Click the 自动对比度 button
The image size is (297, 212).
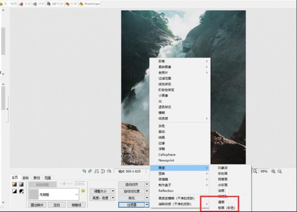(x=132, y=191)
